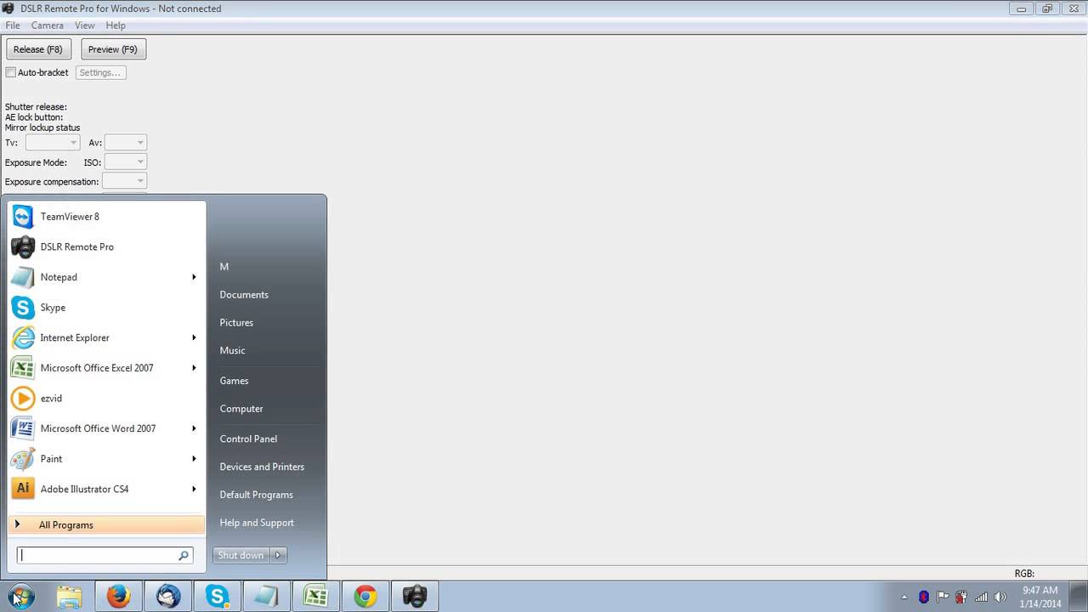The image size is (1088, 612).
Task: Expand Paint recent files arrow
Action: [x=194, y=459]
